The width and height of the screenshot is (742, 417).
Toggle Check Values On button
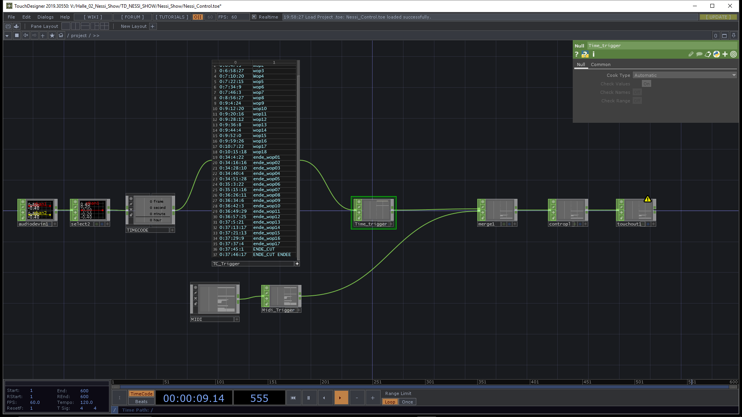point(646,84)
